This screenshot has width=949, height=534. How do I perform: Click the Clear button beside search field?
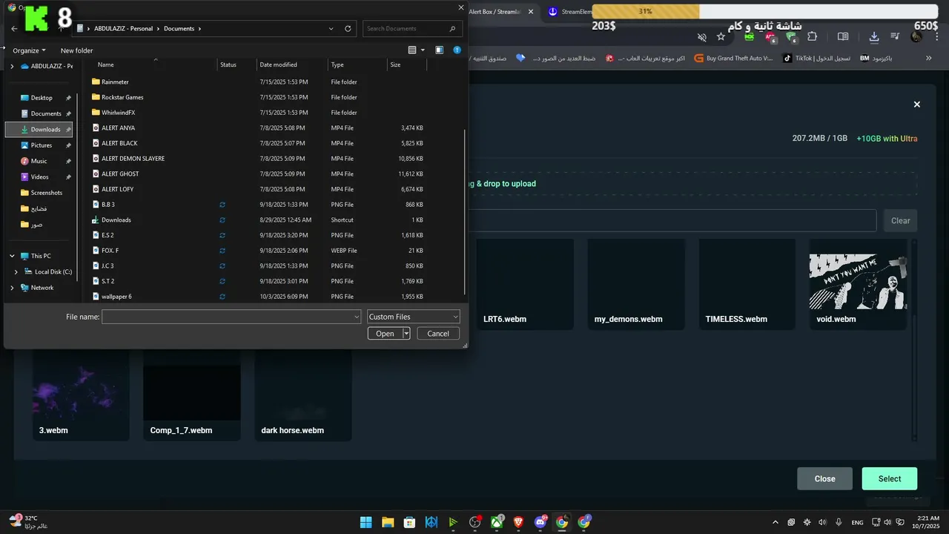[900, 220]
